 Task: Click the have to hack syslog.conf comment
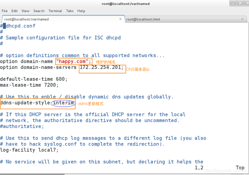[x=83, y=144]
